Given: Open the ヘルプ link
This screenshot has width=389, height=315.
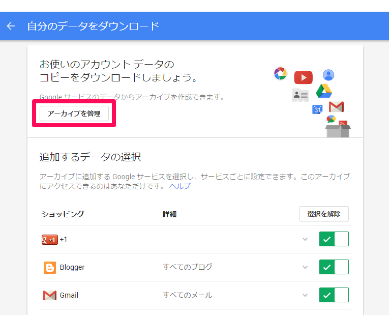Looking at the screenshot, I should point(180,186).
